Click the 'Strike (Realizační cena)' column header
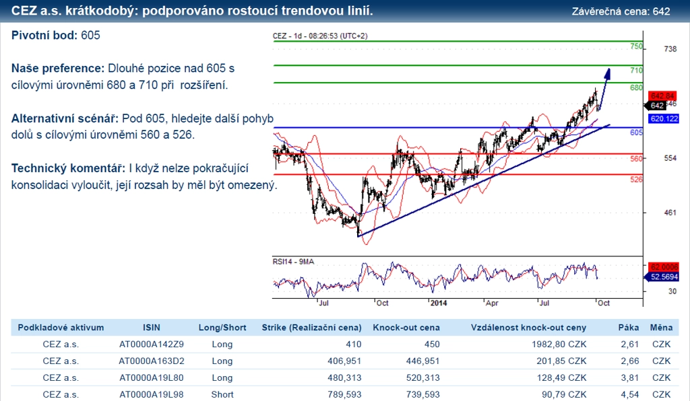The image size is (690, 401). (311, 328)
